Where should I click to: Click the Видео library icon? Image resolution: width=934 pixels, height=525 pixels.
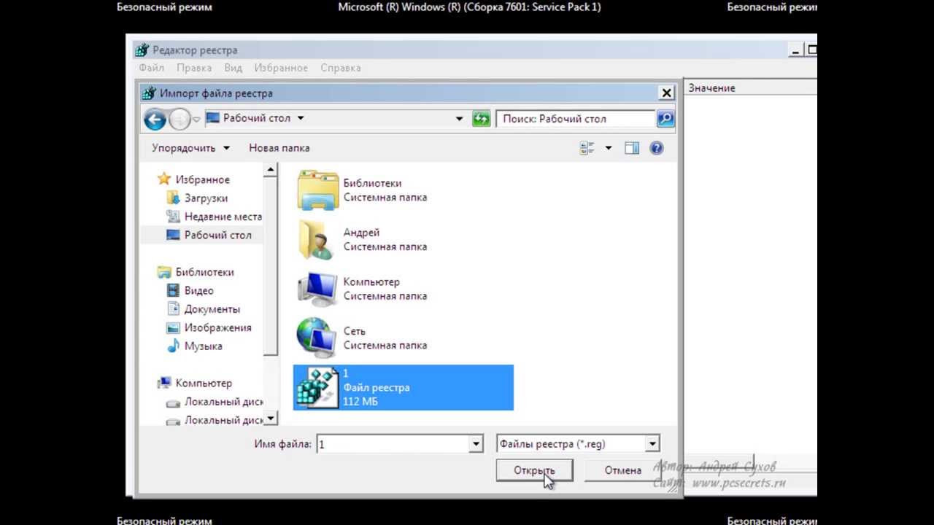(173, 290)
